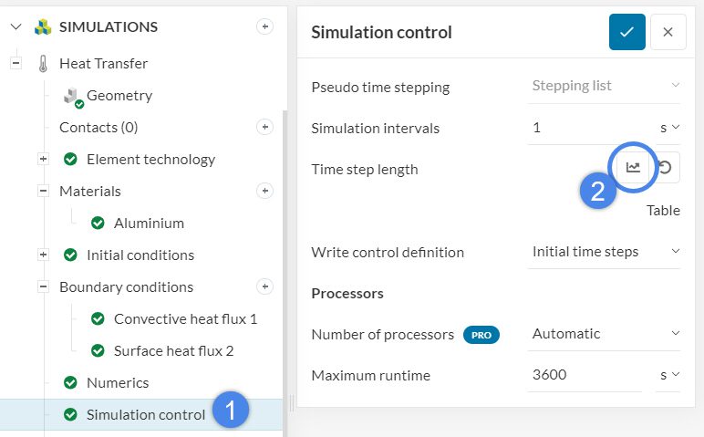Add a boundary condition with plus icon

click(x=264, y=286)
